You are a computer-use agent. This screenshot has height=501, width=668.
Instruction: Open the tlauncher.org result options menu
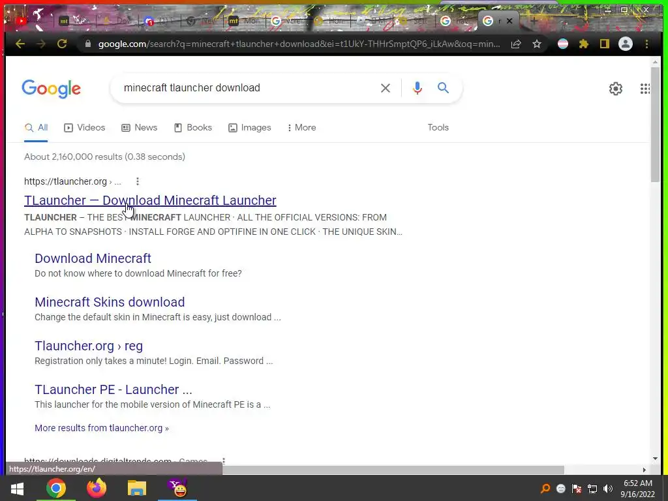[137, 181]
